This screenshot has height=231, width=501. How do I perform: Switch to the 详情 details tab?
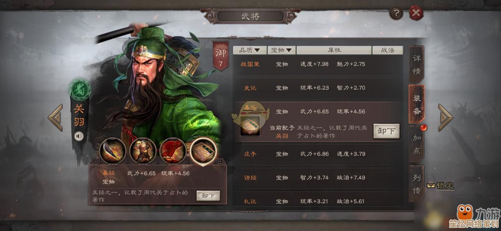click(417, 64)
